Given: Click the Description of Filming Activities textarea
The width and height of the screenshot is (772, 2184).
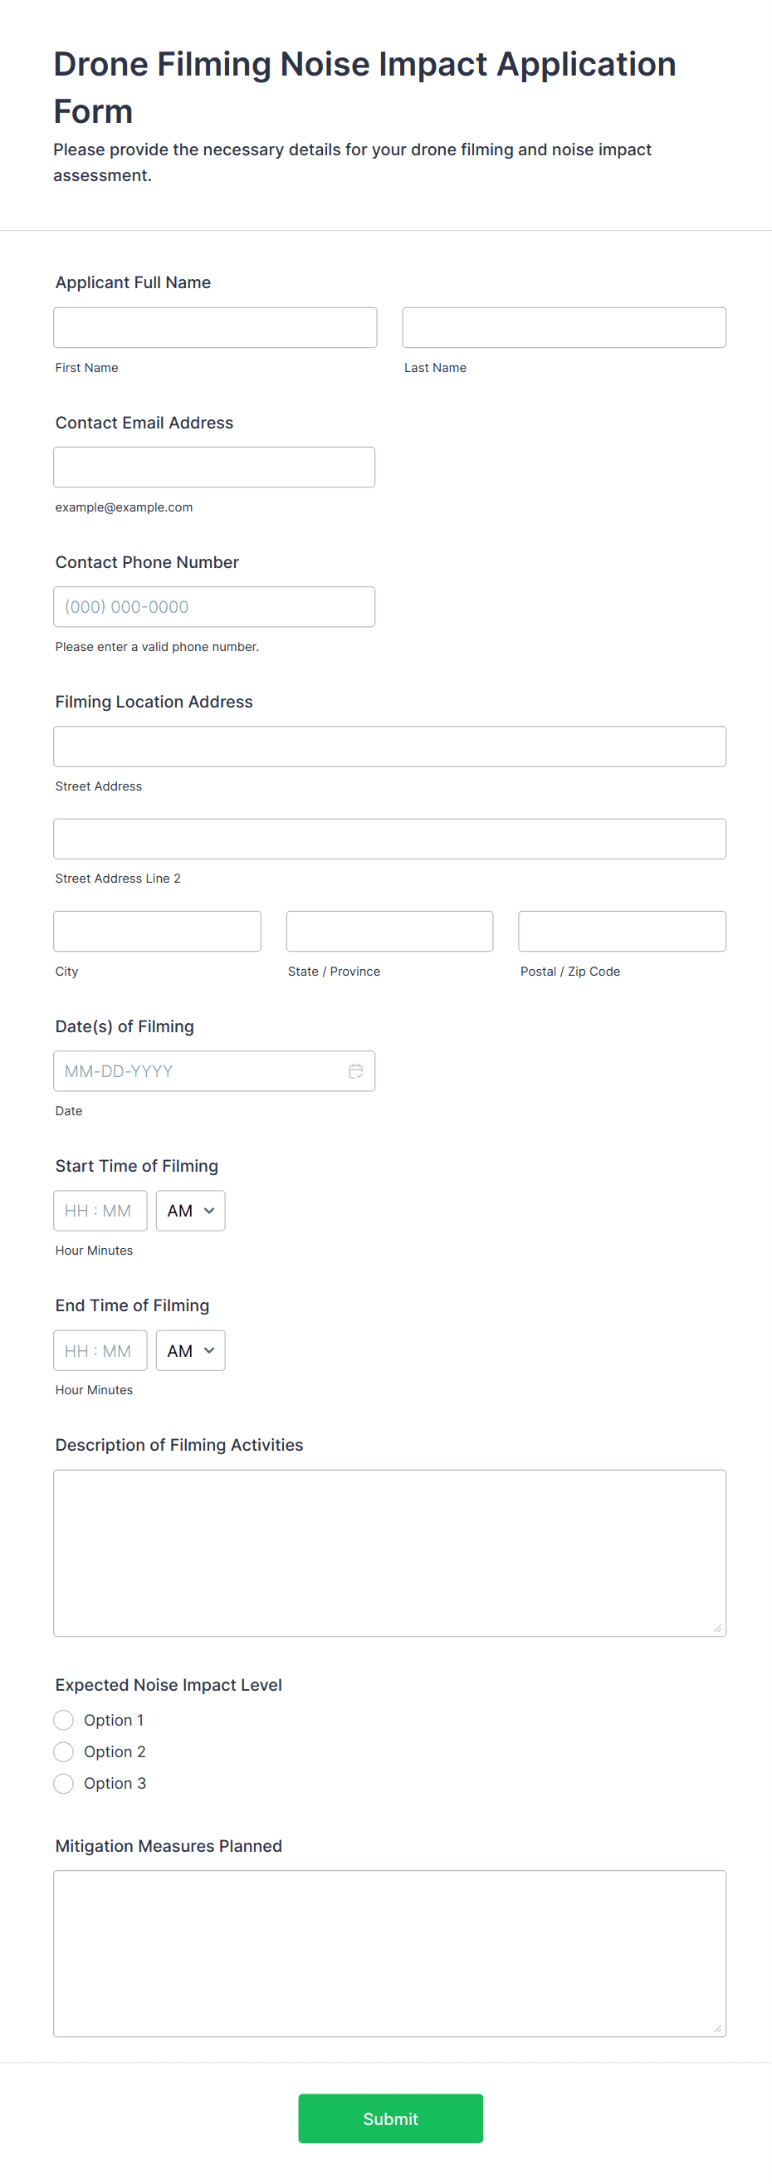Looking at the screenshot, I should 390,1553.
